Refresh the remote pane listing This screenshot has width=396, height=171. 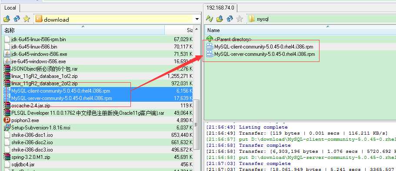click(x=230, y=19)
